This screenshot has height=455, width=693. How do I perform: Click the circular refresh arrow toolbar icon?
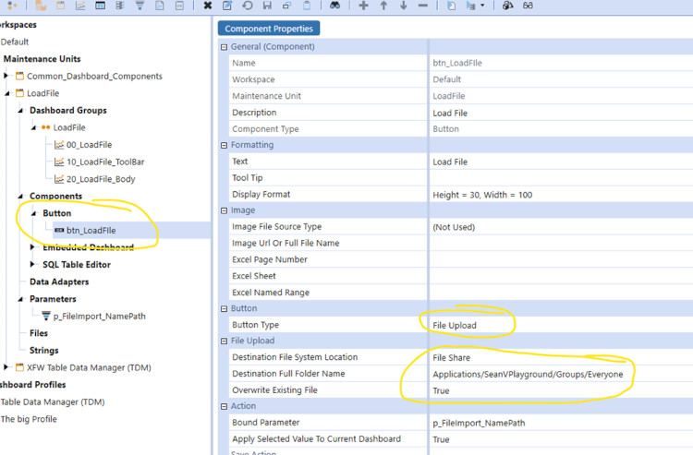(x=248, y=6)
